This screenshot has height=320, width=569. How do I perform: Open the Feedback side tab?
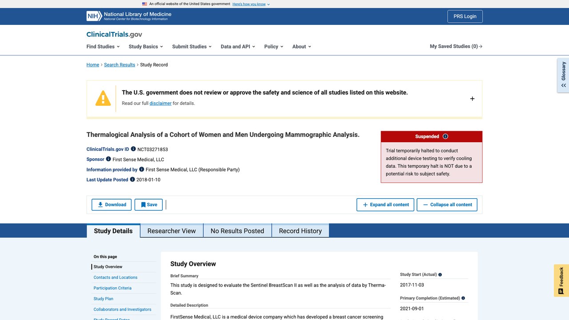coord(561,280)
